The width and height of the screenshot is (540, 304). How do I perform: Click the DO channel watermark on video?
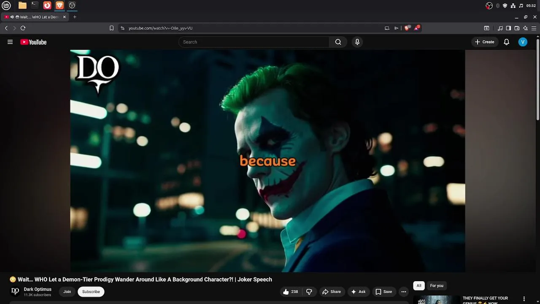click(x=97, y=74)
